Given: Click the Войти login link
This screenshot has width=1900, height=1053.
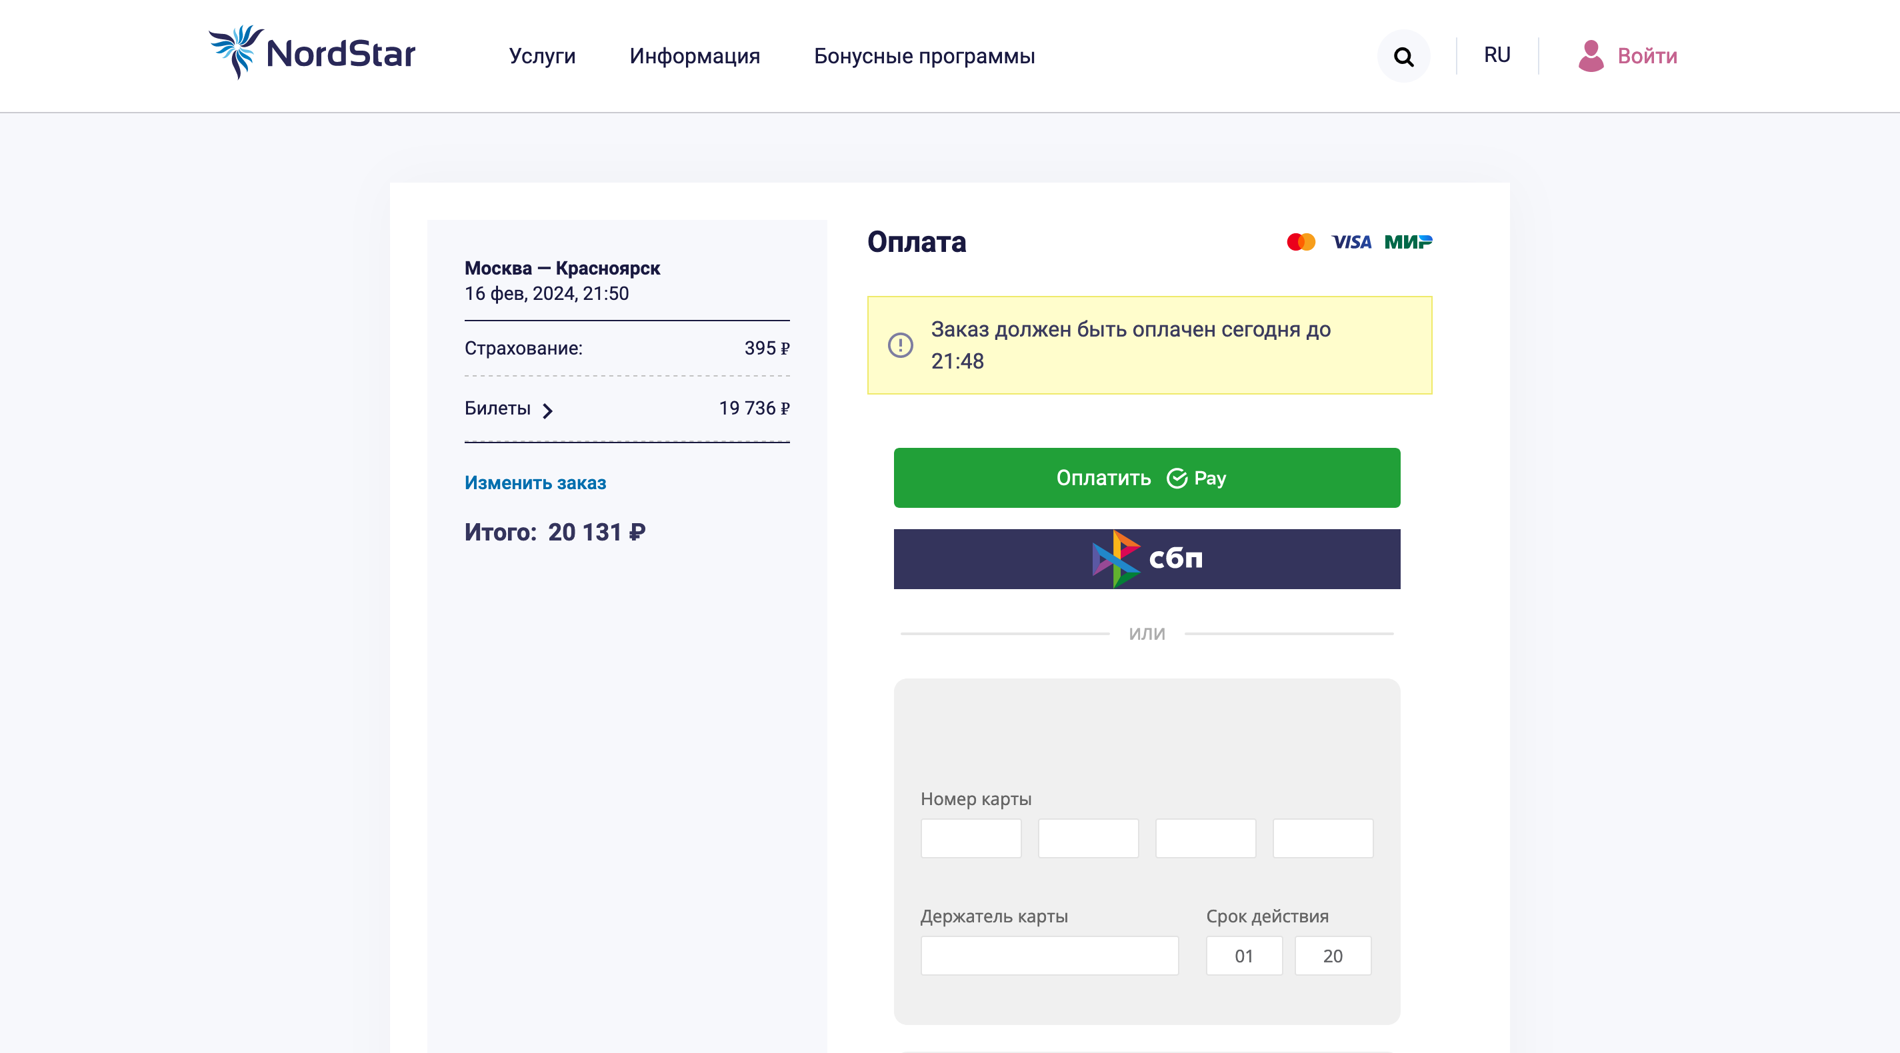Looking at the screenshot, I should (x=1647, y=56).
